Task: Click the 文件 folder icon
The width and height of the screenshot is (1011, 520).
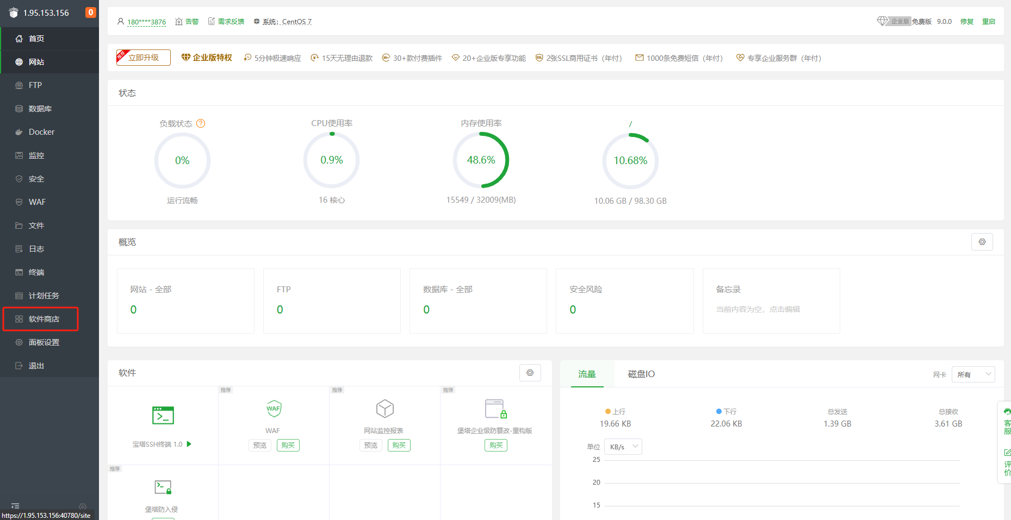Action: 19,225
